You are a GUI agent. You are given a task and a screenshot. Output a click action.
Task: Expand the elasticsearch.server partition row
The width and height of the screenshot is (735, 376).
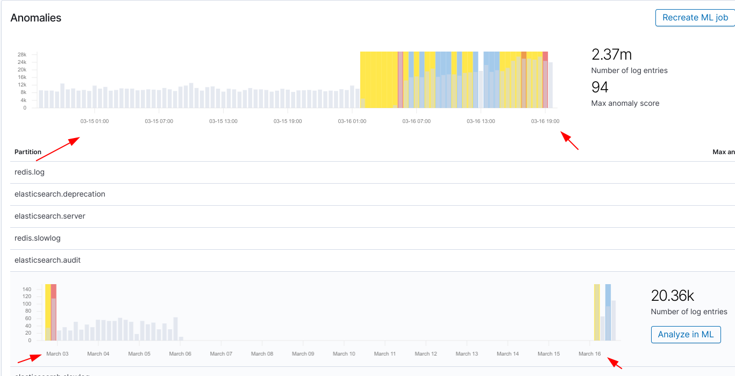click(372, 216)
